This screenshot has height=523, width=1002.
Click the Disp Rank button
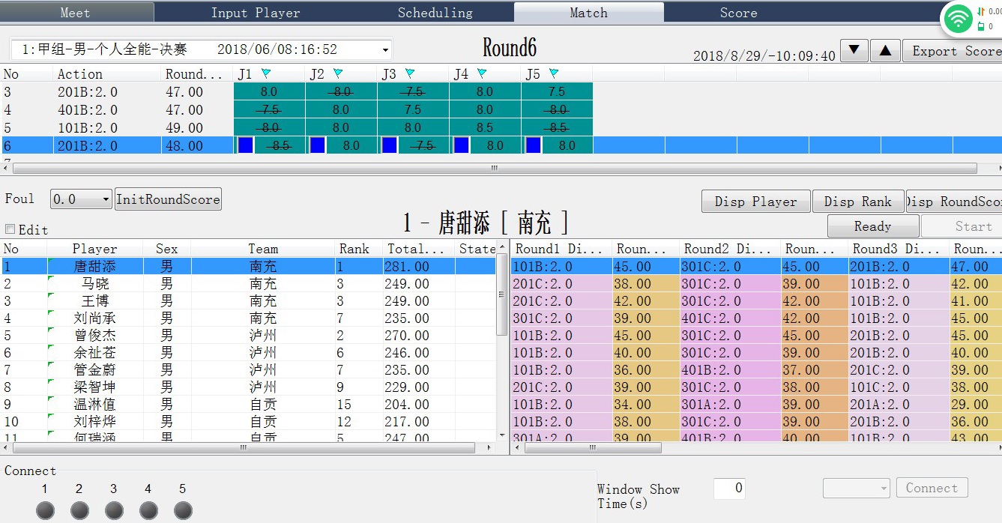coord(857,202)
